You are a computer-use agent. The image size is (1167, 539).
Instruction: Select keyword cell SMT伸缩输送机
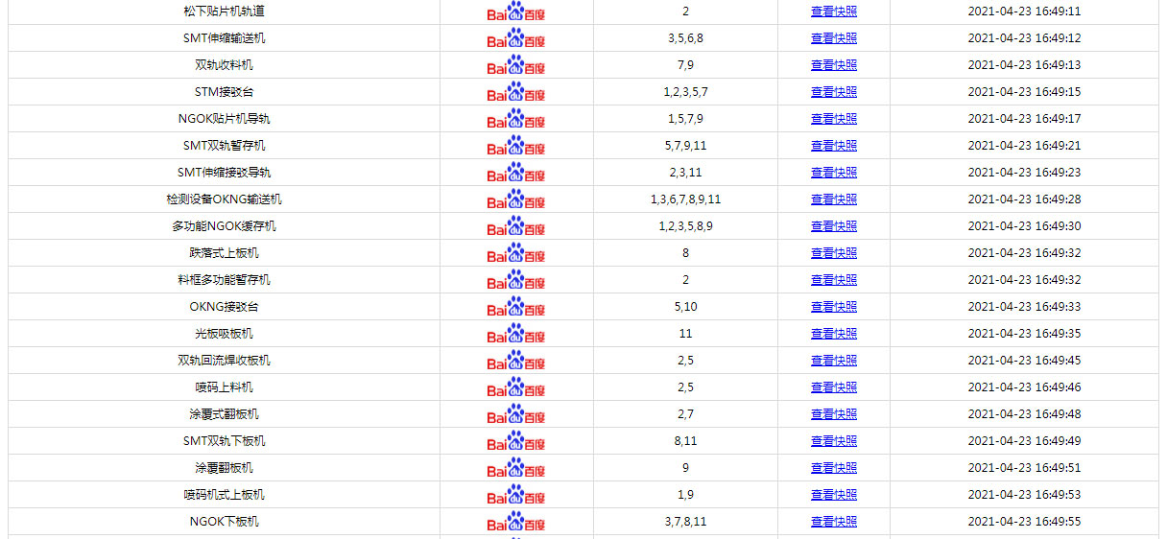(x=224, y=38)
